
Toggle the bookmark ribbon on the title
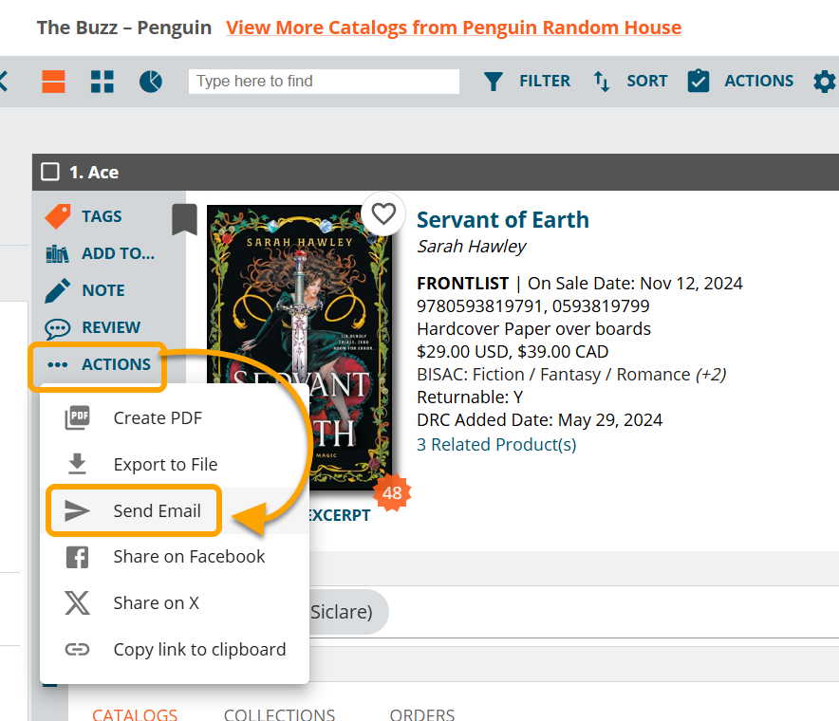[184, 219]
